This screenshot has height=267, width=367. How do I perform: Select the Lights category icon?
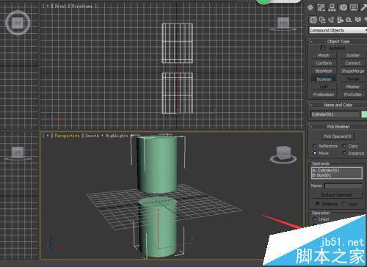pyautogui.click(x=331, y=20)
